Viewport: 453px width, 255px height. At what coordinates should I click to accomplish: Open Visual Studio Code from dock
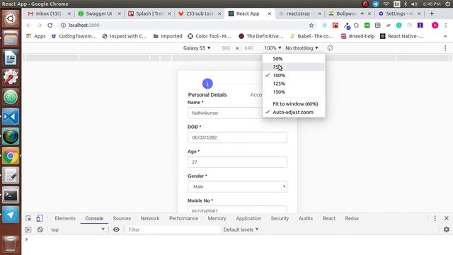(11, 117)
